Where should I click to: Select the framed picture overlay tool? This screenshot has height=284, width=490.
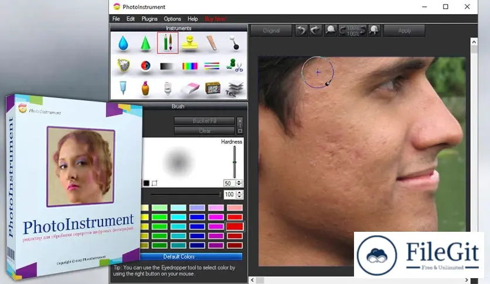(x=213, y=88)
